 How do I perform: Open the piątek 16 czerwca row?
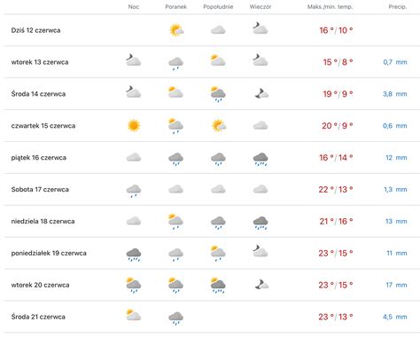(212, 158)
